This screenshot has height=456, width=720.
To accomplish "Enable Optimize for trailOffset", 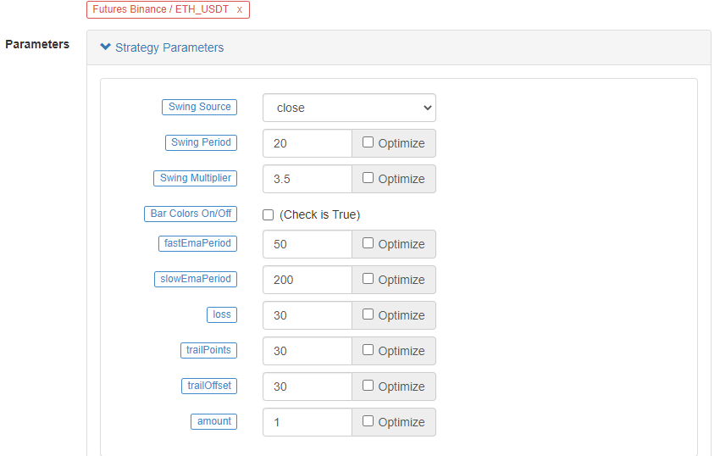I will tap(368, 386).
